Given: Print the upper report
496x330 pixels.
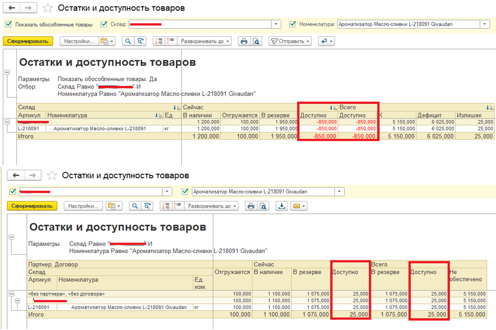Looking at the screenshot, I should [244, 41].
